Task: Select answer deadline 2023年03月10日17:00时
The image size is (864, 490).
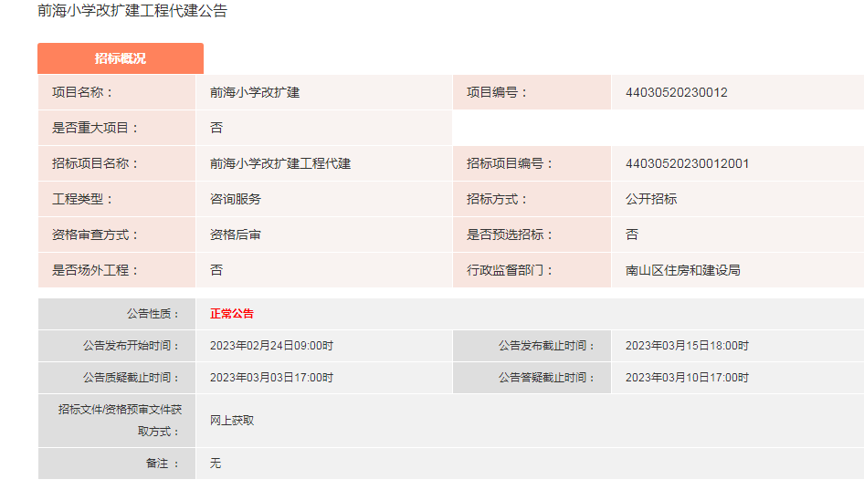Action: click(x=687, y=378)
